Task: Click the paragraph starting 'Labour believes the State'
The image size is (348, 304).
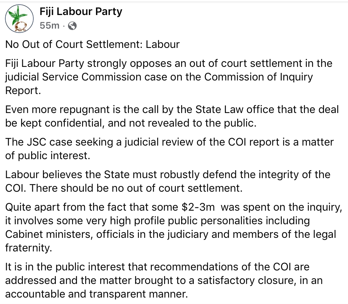Action: point(168,181)
